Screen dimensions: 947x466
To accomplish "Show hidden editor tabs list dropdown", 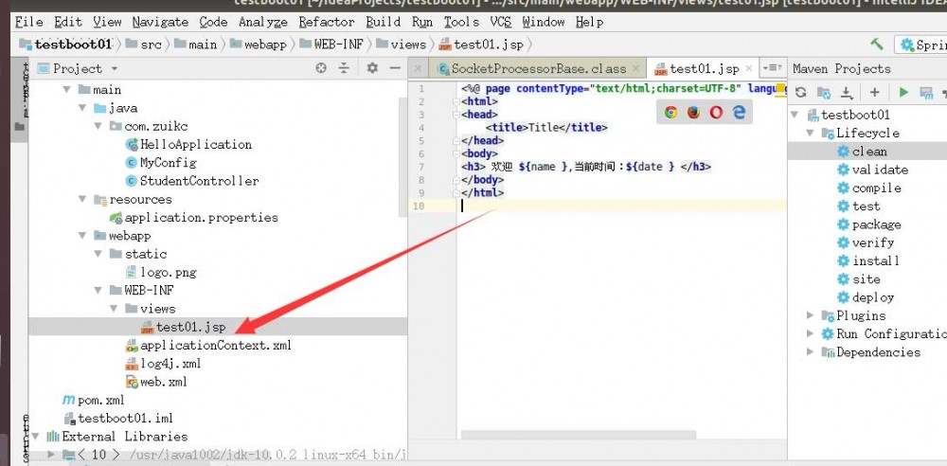I will coord(772,68).
